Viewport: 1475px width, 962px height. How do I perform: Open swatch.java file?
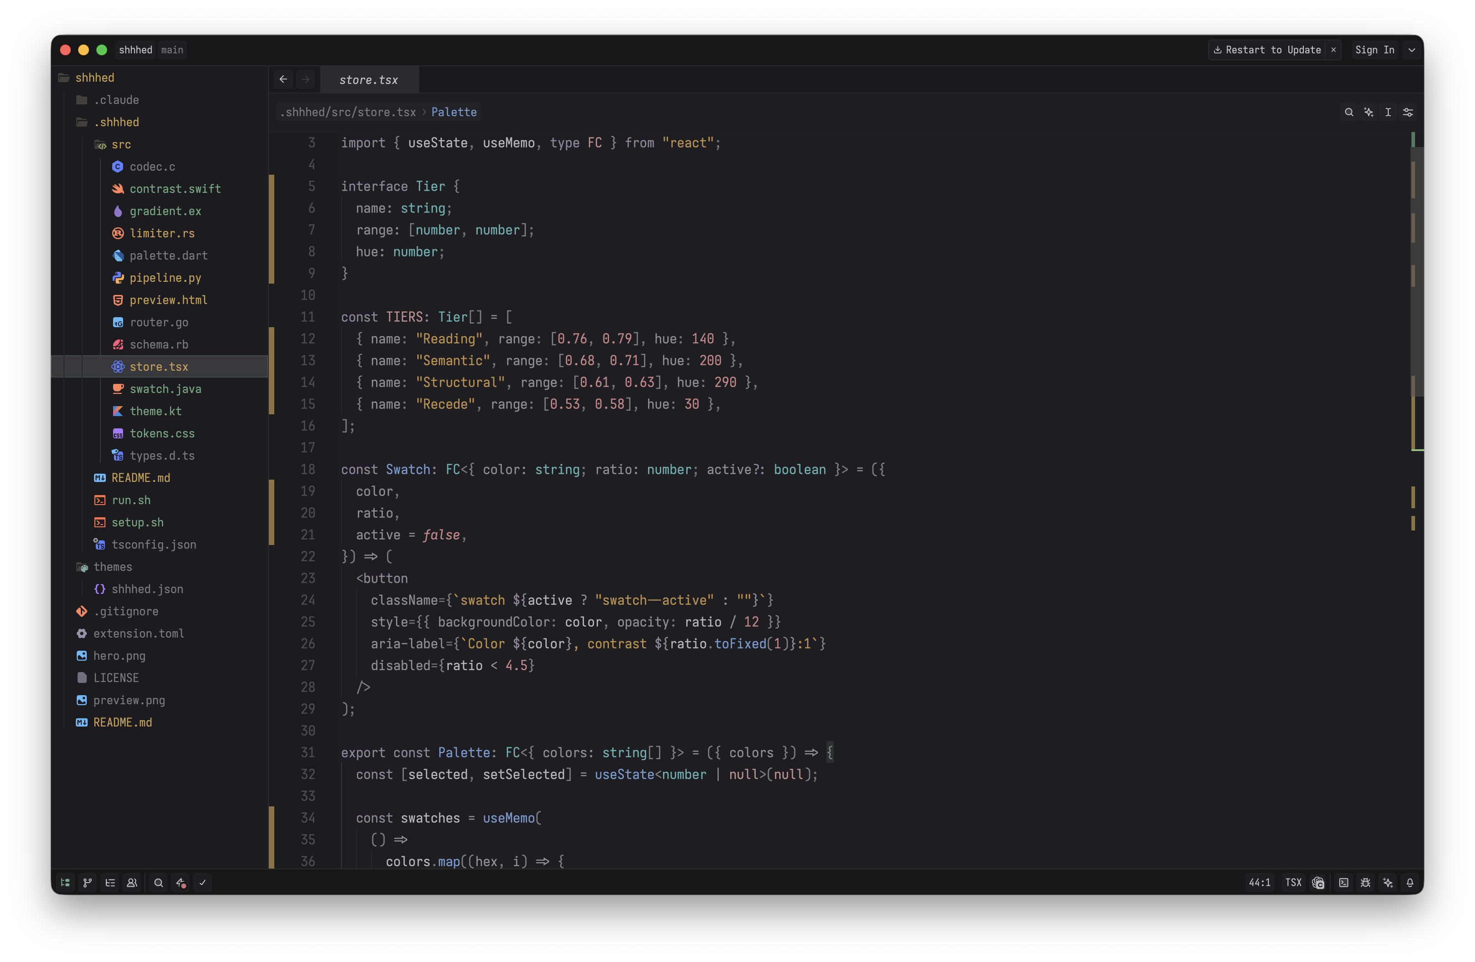[x=159, y=389]
